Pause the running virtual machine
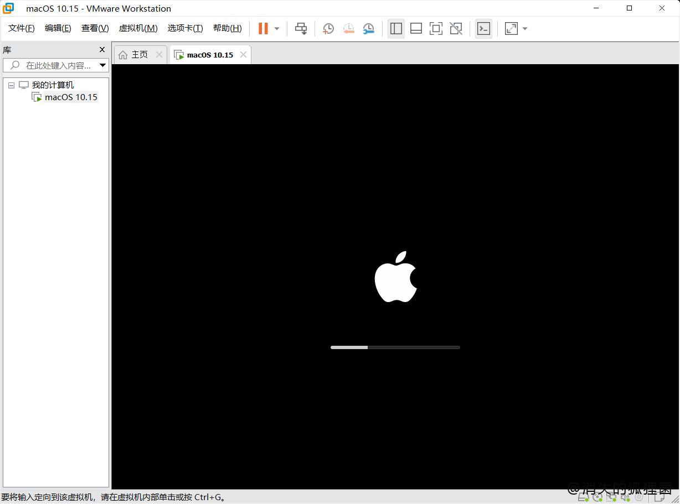680x504 pixels. [263, 28]
